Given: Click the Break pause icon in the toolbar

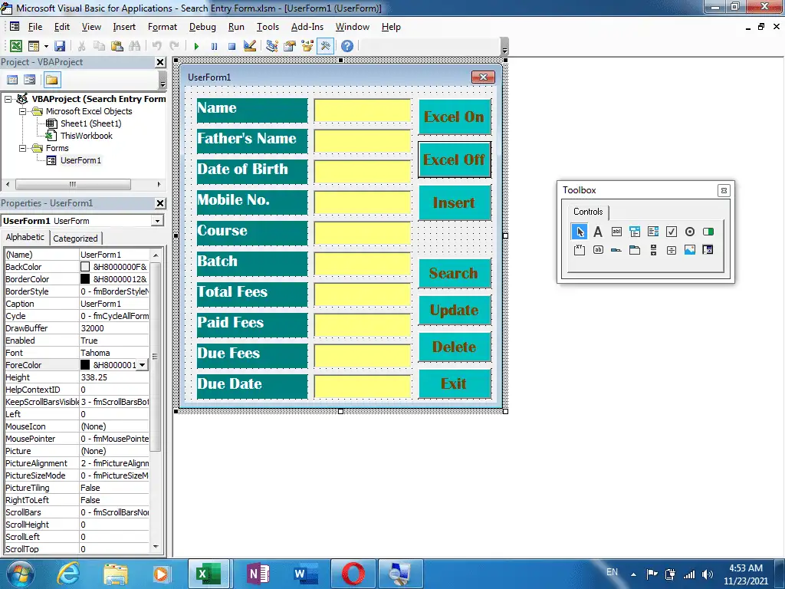Looking at the screenshot, I should pyautogui.click(x=215, y=46).
